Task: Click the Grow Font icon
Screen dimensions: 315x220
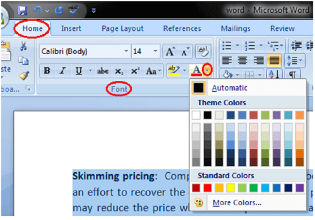Action: click(x=170, y=52)
